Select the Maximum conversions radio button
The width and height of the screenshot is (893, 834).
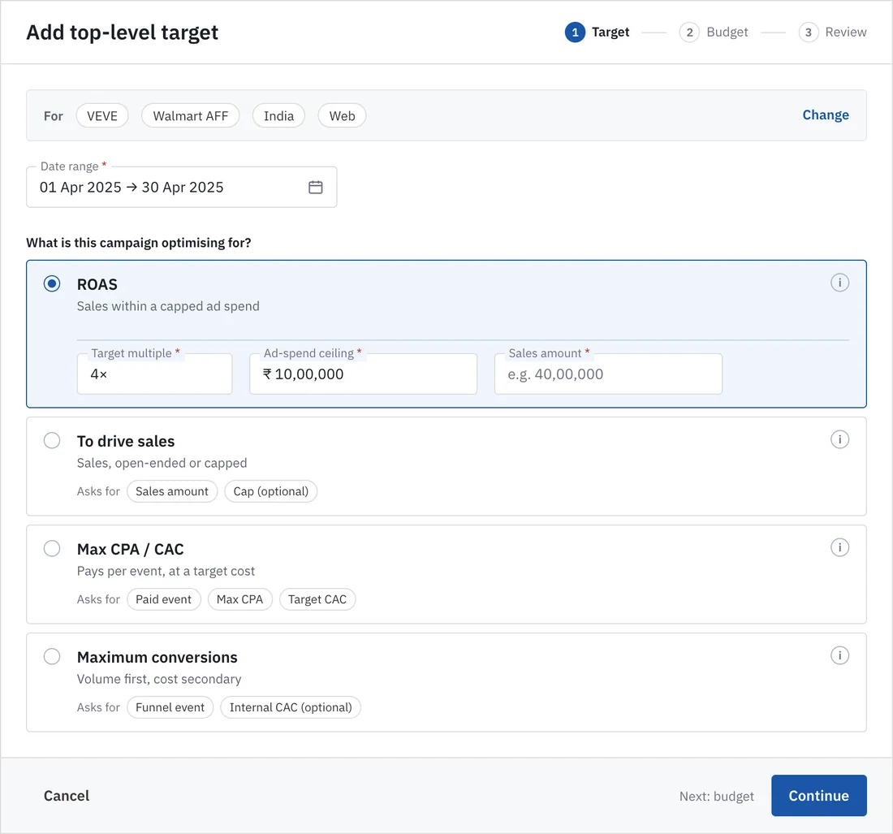(x=52, y=656)
